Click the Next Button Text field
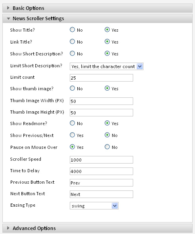Screen dimensions: 195x234 coord(101,194)
